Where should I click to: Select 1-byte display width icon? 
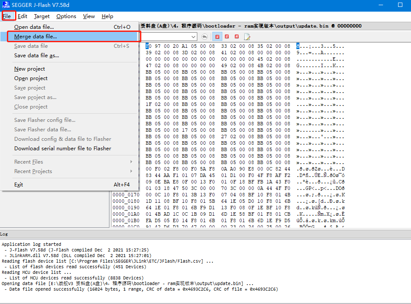[x=217, y=37]
